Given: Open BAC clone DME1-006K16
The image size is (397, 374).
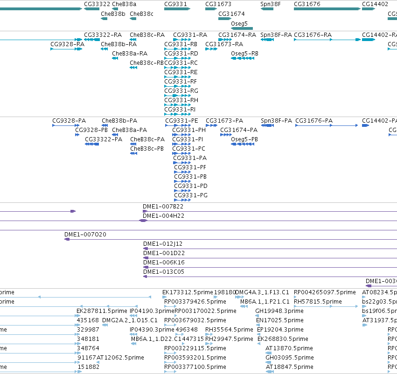Looking at the screenshot, I should pyautogui.click(x=270, y=268).
